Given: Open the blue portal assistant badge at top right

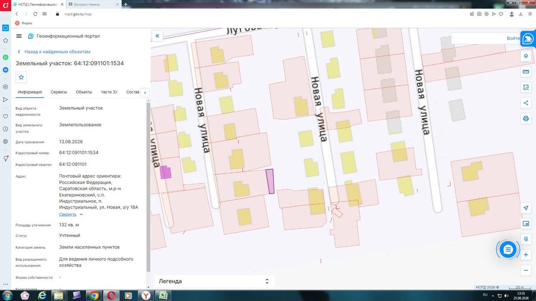Looking at the screenshot, I should point(528,38).
